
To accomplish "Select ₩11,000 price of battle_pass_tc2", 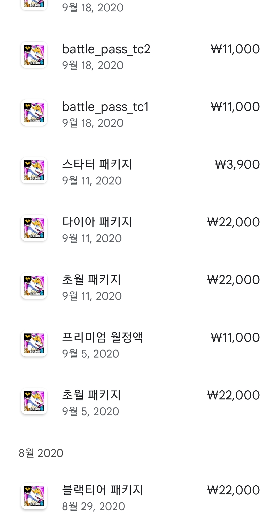I will pyautogui.click(x=235, y=49).
